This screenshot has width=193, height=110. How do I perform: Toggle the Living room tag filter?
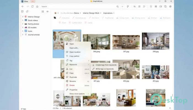pos(123,18)
